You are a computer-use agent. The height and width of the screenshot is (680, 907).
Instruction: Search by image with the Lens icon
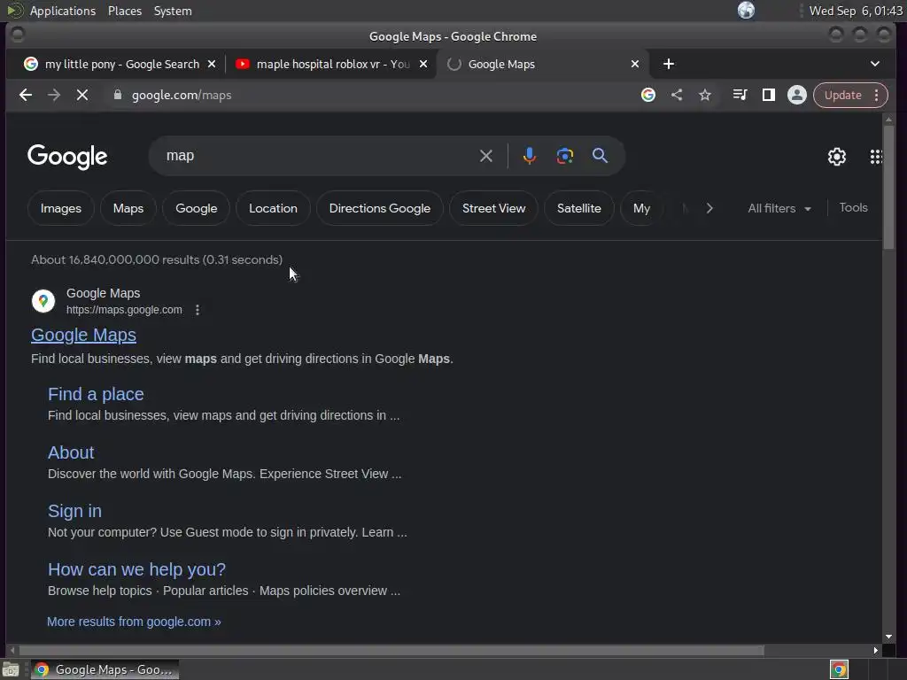pos(564,156)
